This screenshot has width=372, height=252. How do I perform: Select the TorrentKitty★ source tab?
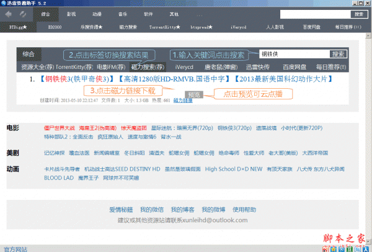tap(165, 27)
